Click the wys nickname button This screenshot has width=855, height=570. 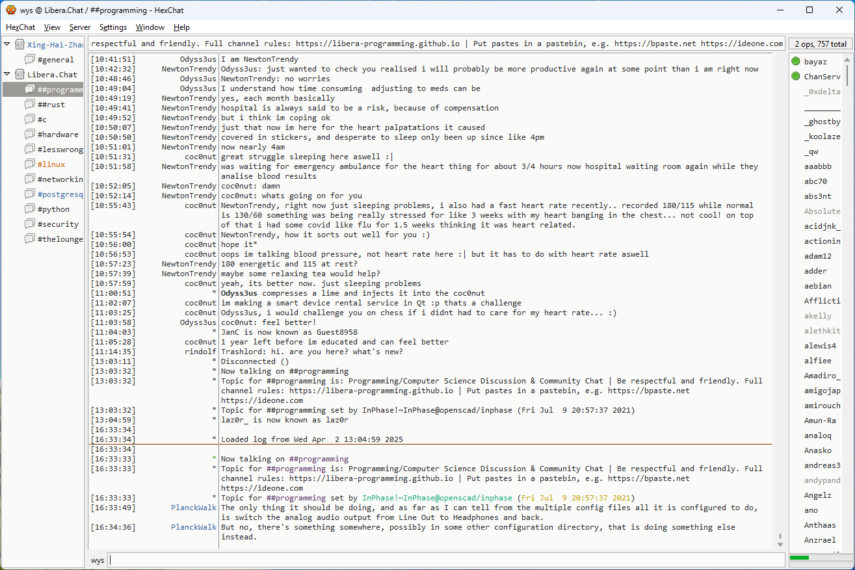pos(97,560)
